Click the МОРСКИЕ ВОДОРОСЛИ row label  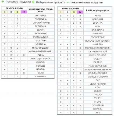coord(98,48)
